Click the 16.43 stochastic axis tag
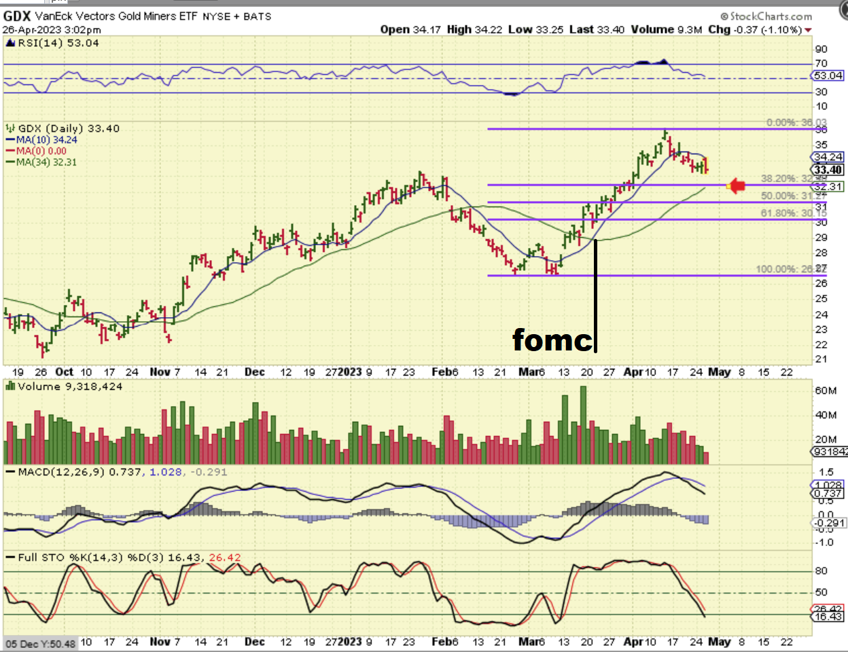The height and width of the screenshot is (652, 848). [828, 616]
